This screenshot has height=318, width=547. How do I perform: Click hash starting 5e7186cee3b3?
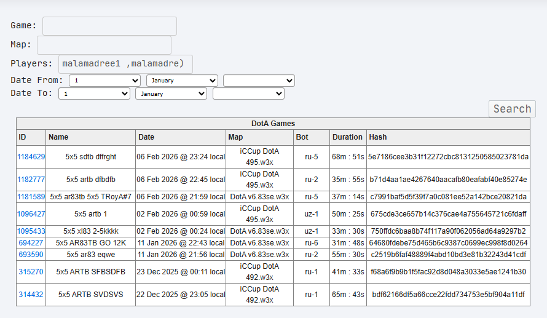[x=448, y=157]
